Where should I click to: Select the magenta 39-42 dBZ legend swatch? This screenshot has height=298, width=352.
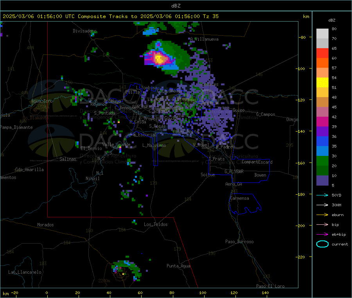(x=322, y=121)
